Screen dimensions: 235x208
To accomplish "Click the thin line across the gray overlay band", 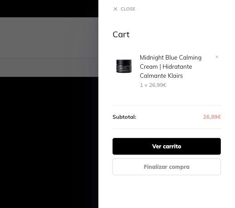I will pos(49,58).
